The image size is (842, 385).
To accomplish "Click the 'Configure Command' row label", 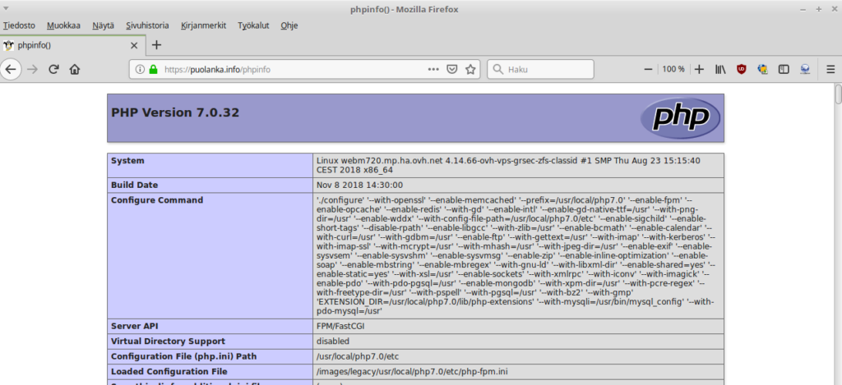I will (x=157, y=200).
